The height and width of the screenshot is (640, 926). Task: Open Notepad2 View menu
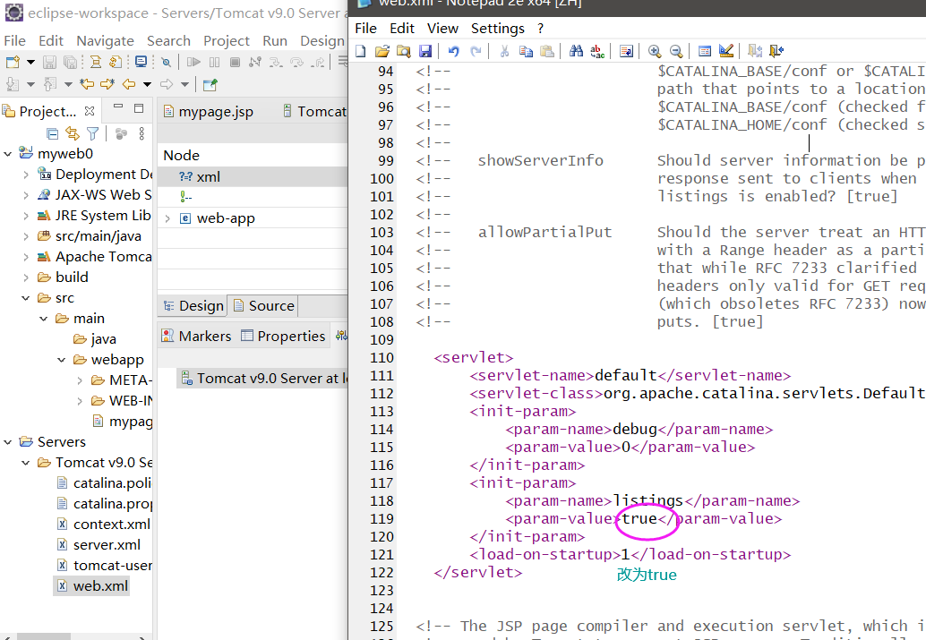[x=442, y=29]
